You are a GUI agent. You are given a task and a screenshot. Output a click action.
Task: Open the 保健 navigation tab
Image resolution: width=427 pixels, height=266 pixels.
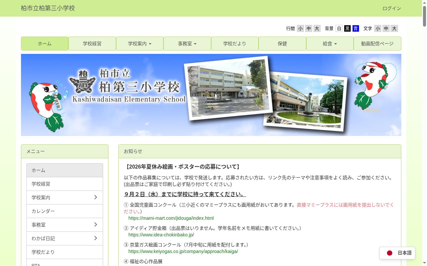(x=282, y=44)
